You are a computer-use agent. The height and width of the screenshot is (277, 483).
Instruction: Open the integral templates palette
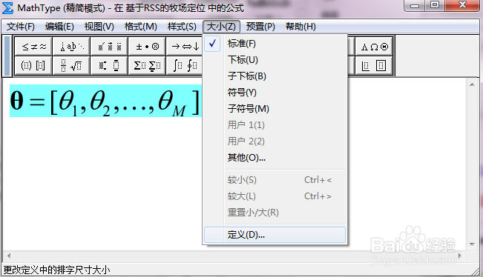tap(185, 65)
